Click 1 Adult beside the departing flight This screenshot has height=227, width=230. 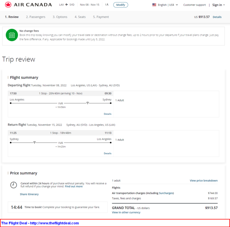pyautogui.click(x=120, y=100)
